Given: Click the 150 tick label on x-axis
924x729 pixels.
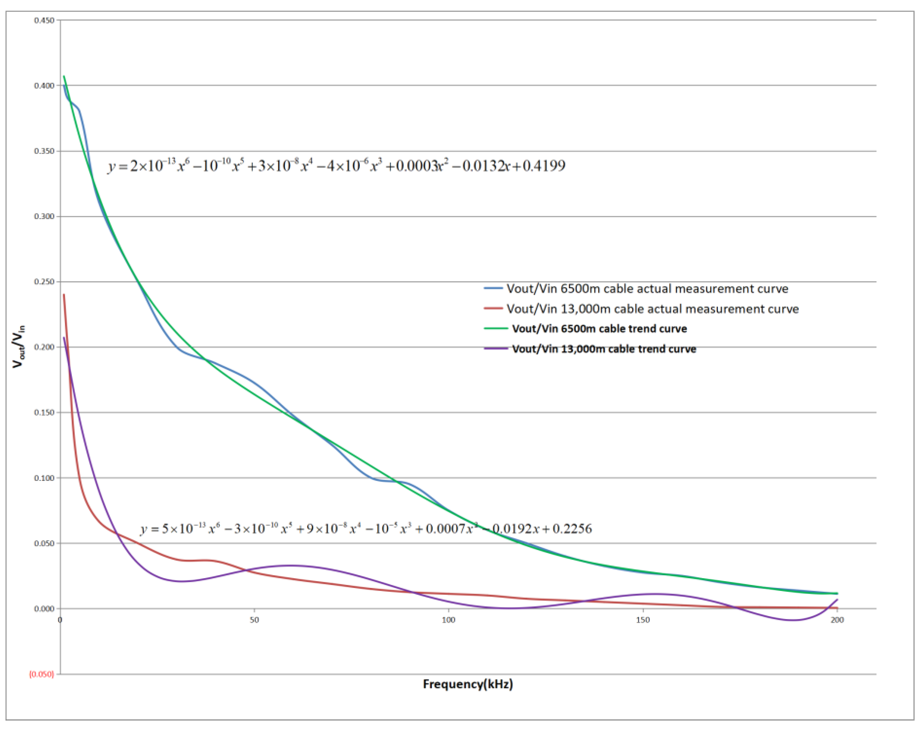Looking at the screenshot, I should 643,620.
